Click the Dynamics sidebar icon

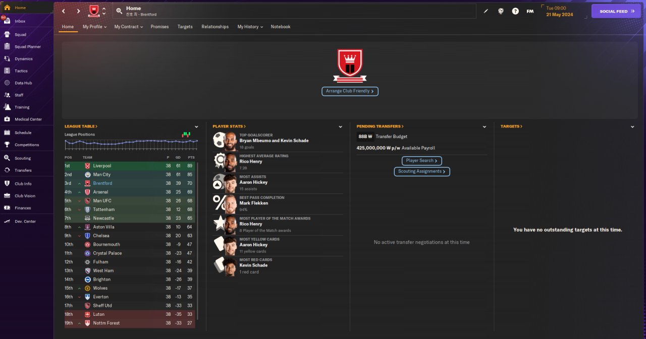pyautogui.click(x=7, y=59)
